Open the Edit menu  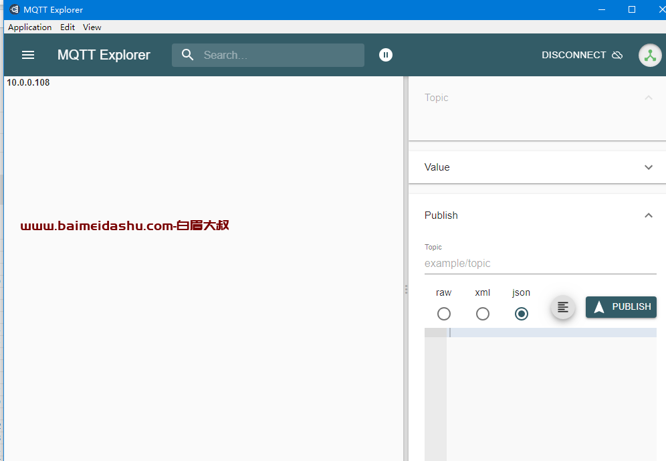coord(68,27)
